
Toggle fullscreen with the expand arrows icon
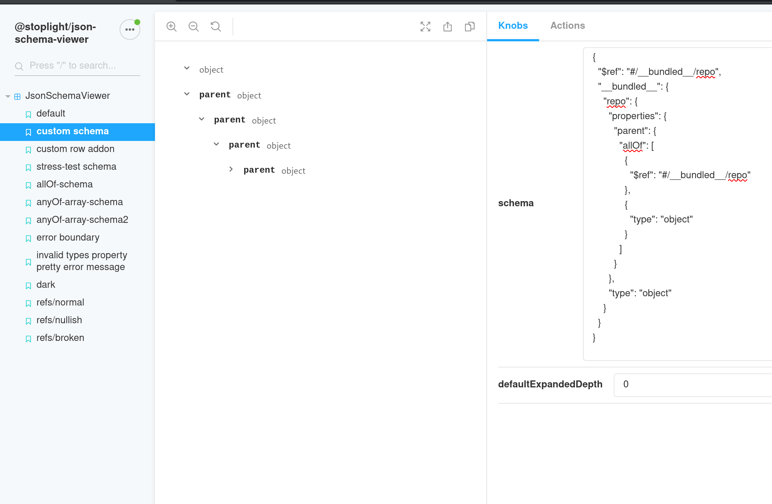[x=425, y=27]
